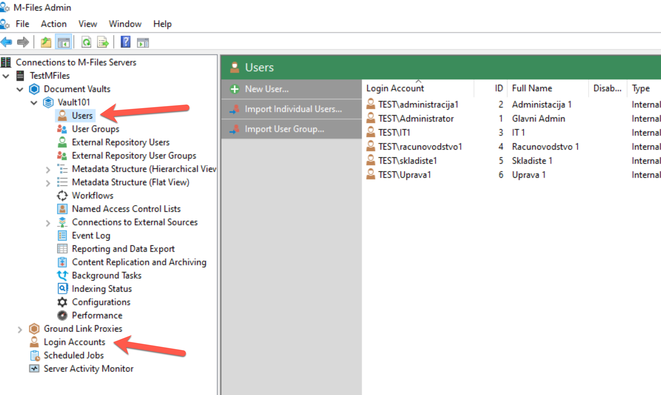661x395 pixels.
Task: Collapse the TestMFiles server node
Action: pos(6,76)
